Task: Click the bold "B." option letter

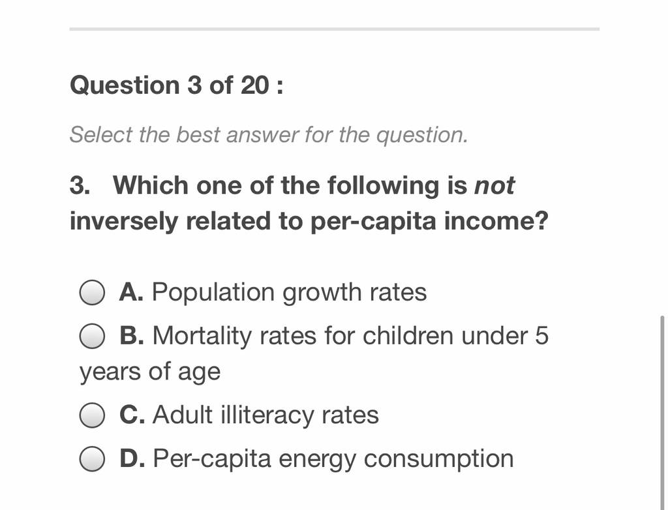Action: (132, 336)
